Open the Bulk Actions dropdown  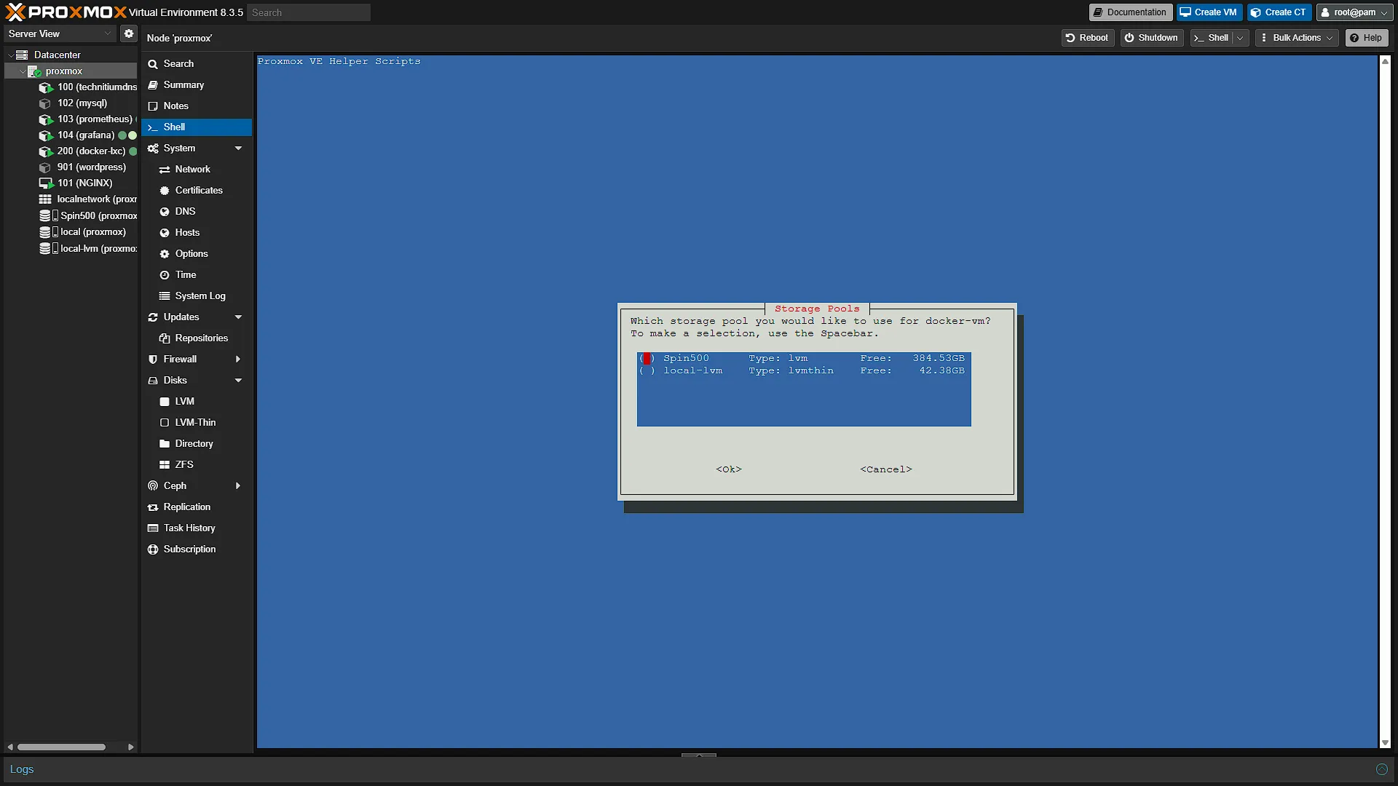pos(1298,38)
